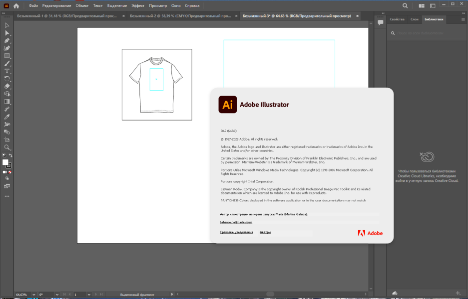Open the Gradient tool
468x299 pixels.
click(7, 102)
